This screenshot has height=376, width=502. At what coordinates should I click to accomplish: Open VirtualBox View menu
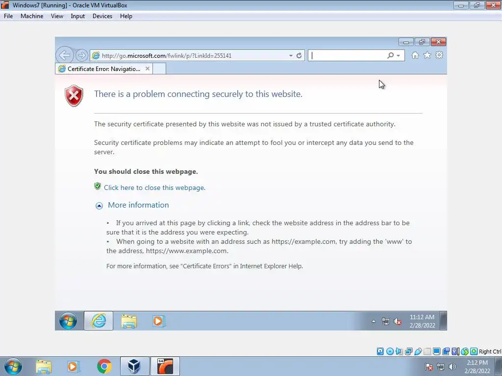point(57,16)
